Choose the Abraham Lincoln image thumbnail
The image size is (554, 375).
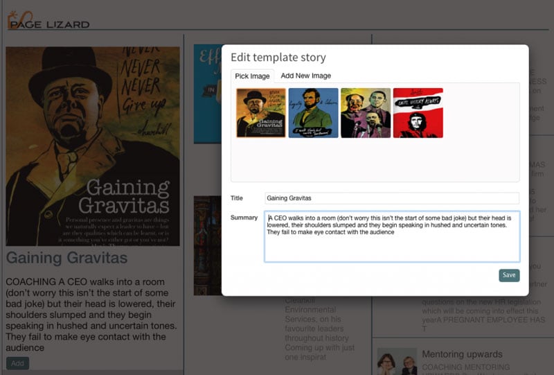314,113
